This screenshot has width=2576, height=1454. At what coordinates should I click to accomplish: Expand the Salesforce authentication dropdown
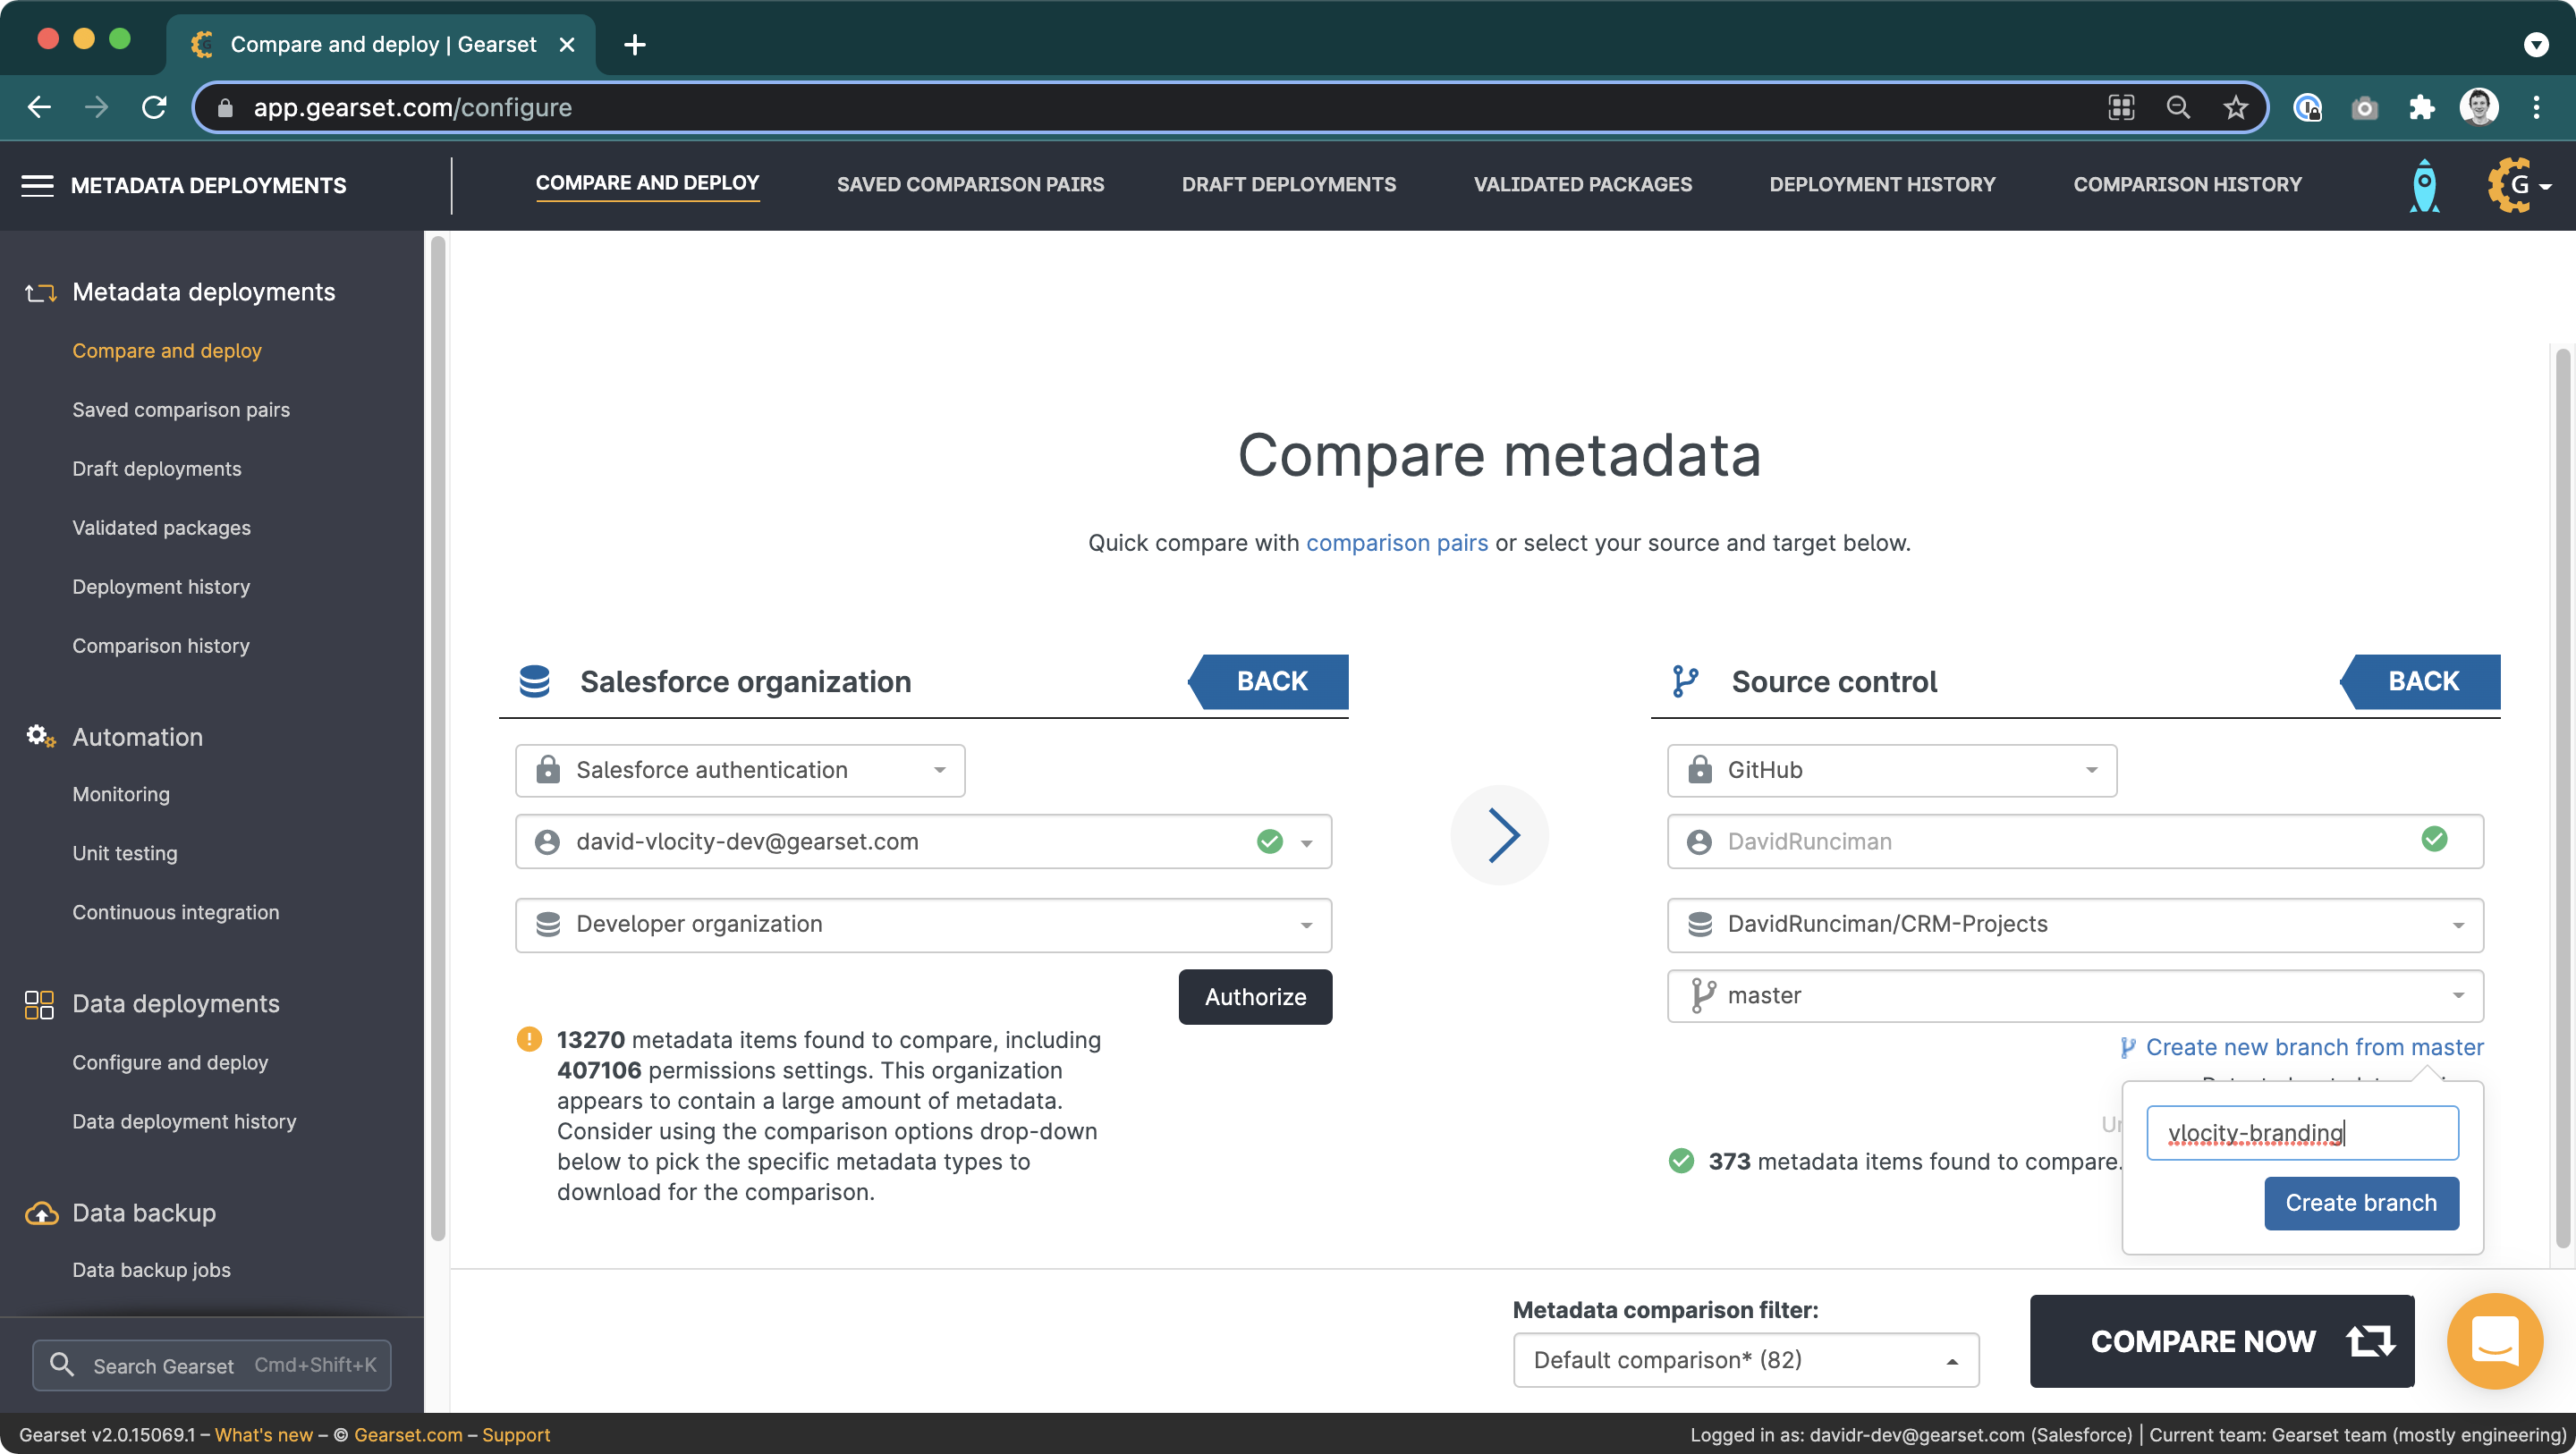pos(740,770)
